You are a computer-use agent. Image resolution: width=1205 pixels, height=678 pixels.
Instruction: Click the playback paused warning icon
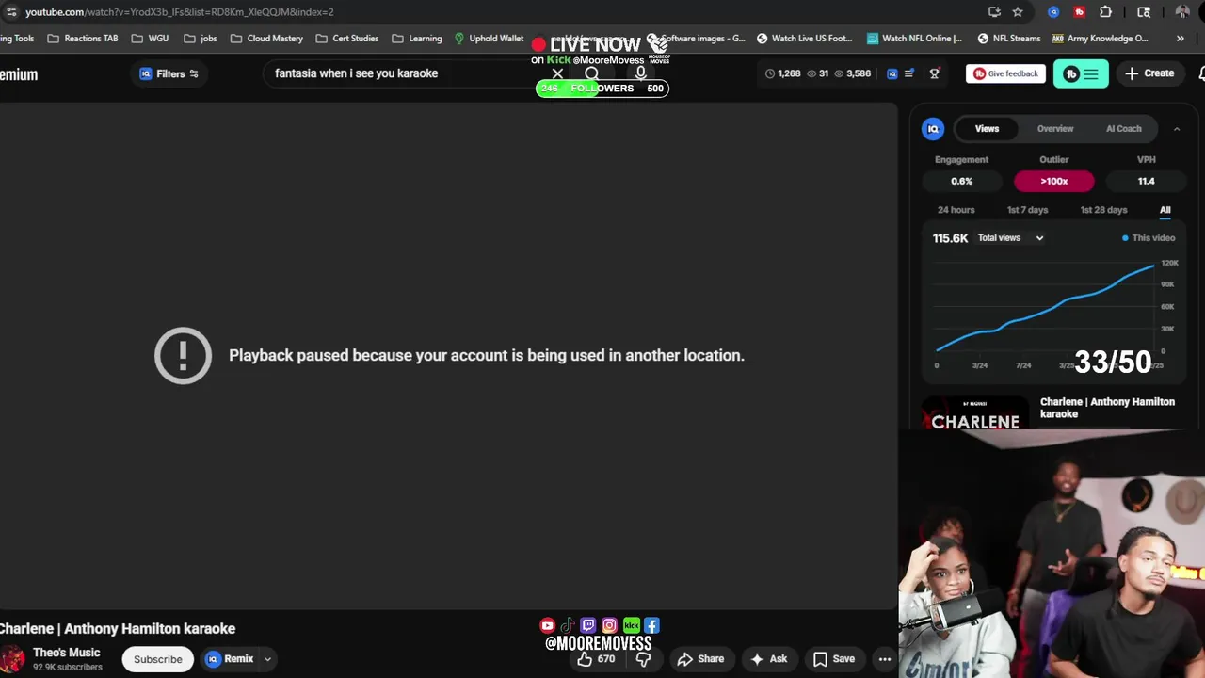(x=183, y=355)
